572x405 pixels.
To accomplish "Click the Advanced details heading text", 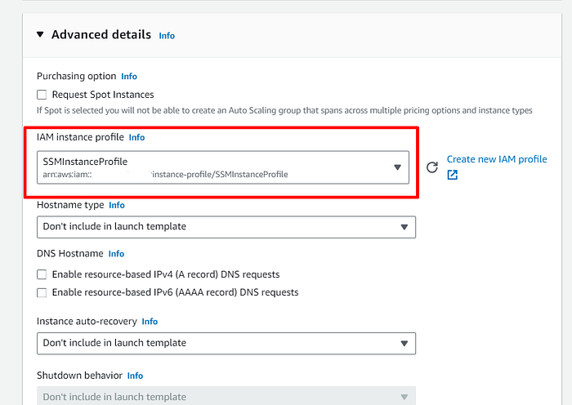I will click(101, 35).
